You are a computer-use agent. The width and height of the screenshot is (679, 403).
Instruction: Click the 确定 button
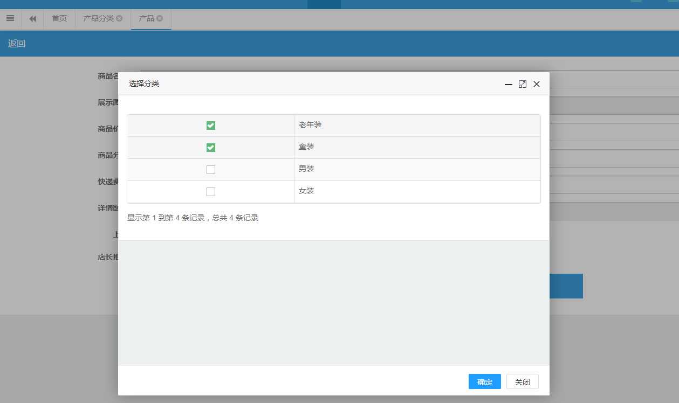pyautogui.click(x=485, y=381)
